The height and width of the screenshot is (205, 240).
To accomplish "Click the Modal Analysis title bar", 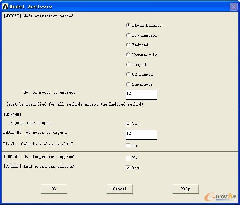I will tap(113, 6).
